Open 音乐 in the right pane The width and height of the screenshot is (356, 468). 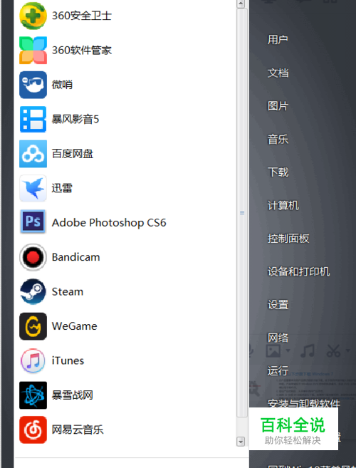click(x=278, y=139)
